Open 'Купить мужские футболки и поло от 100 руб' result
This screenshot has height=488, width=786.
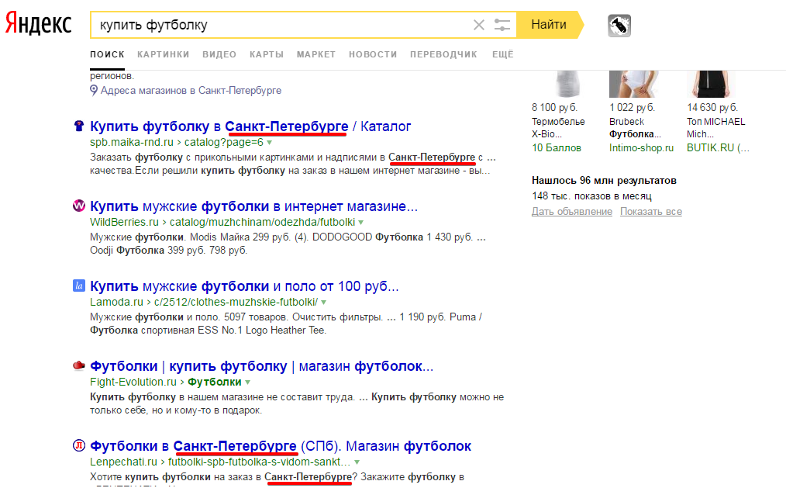[x=244, y=286]
